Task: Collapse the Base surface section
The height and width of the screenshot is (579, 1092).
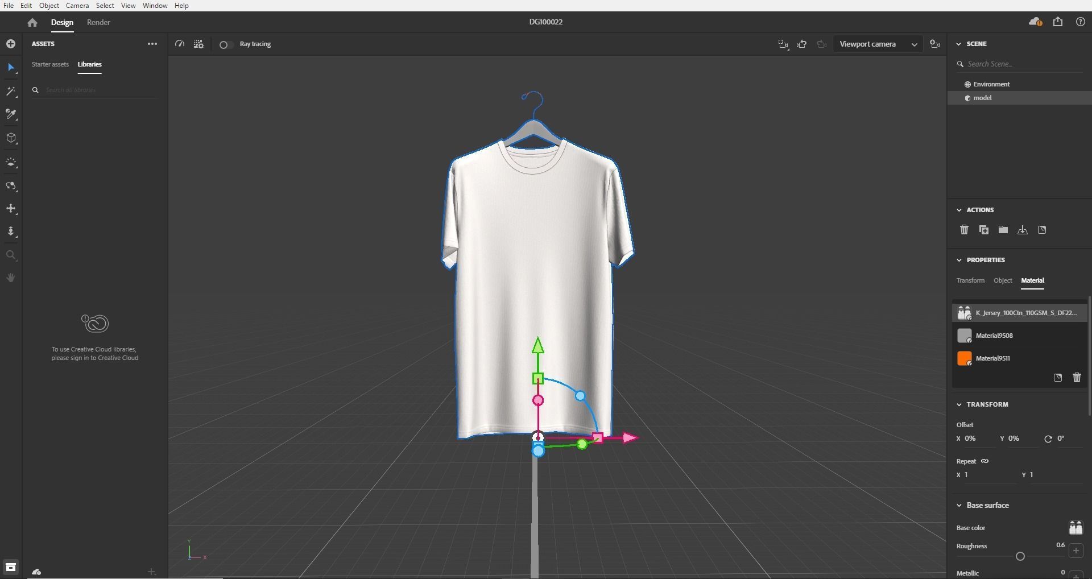Action: (x=959, y=505)
